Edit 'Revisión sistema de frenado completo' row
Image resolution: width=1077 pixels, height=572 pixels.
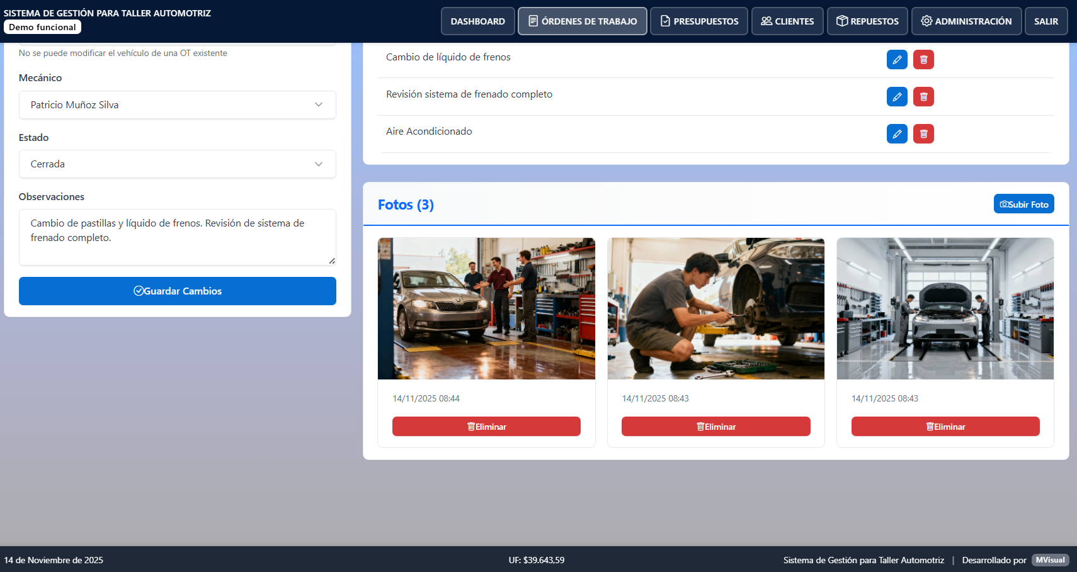[897, 97]
